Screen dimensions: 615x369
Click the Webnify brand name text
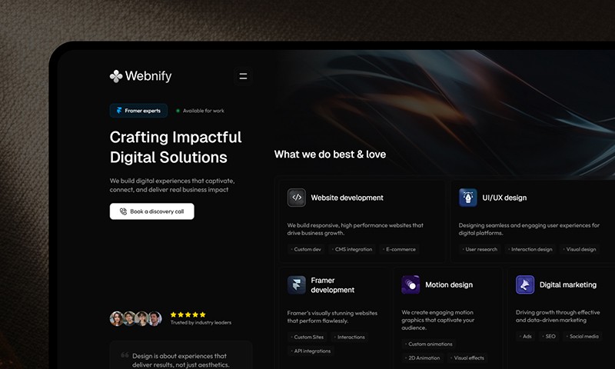[148, 76]
